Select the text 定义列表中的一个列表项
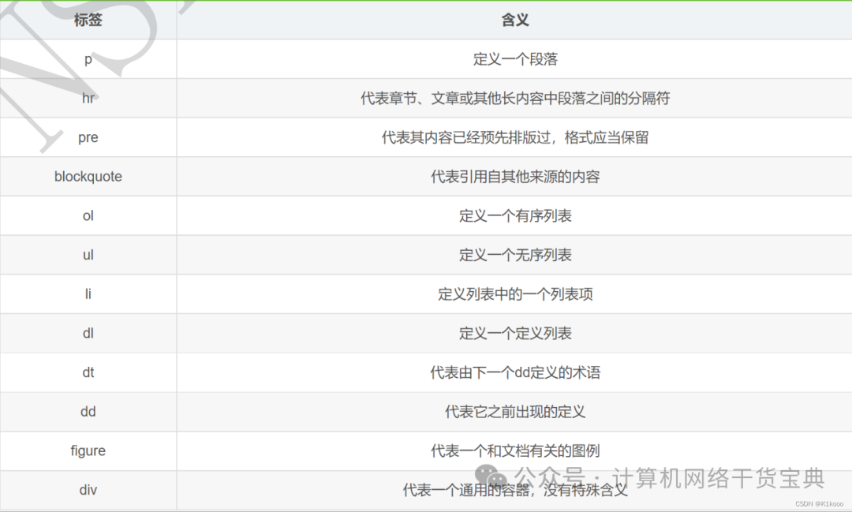The width and height of the screenshot is (852, 512). pos(514,294)
